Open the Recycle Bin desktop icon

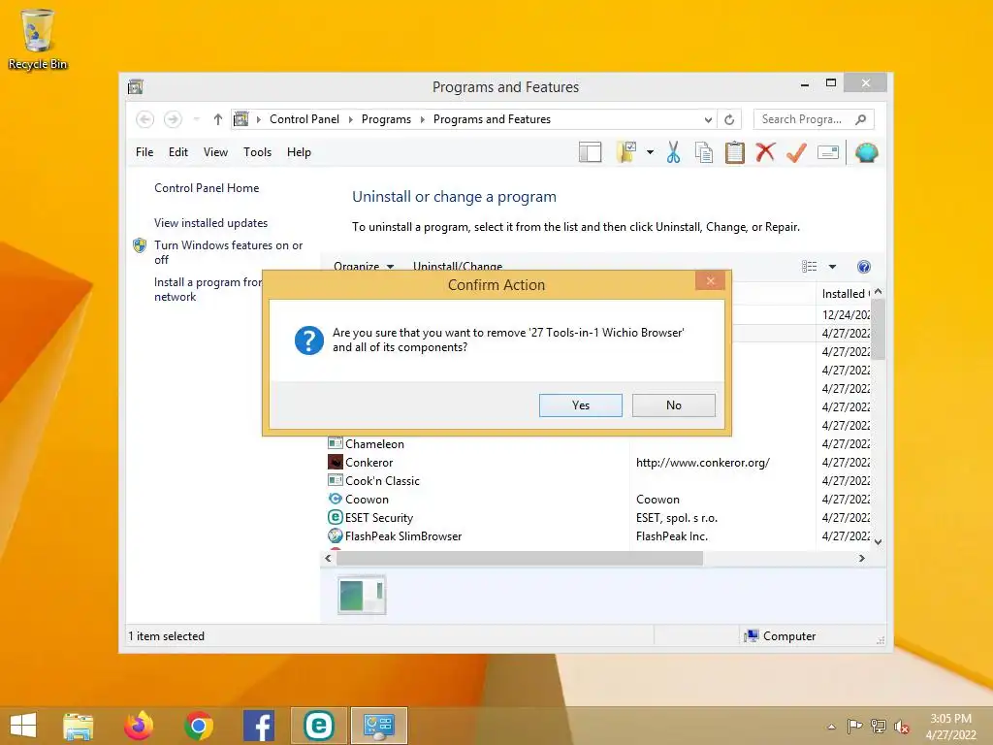(x=38, y=39)
